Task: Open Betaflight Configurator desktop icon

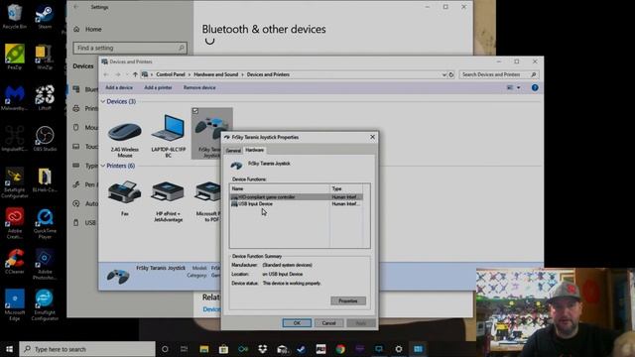Action: tap(15, 182)
